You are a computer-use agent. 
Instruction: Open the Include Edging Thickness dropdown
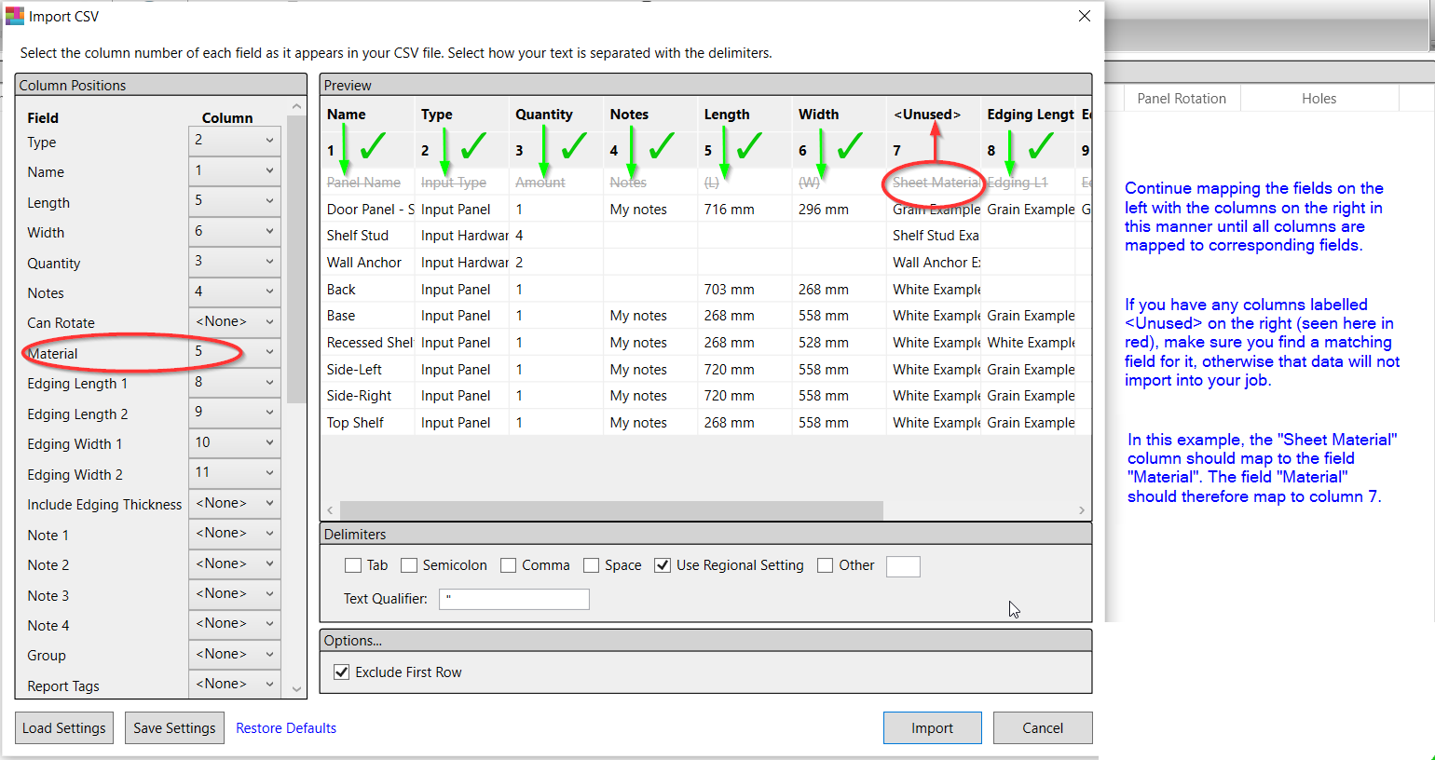[235, 504]
